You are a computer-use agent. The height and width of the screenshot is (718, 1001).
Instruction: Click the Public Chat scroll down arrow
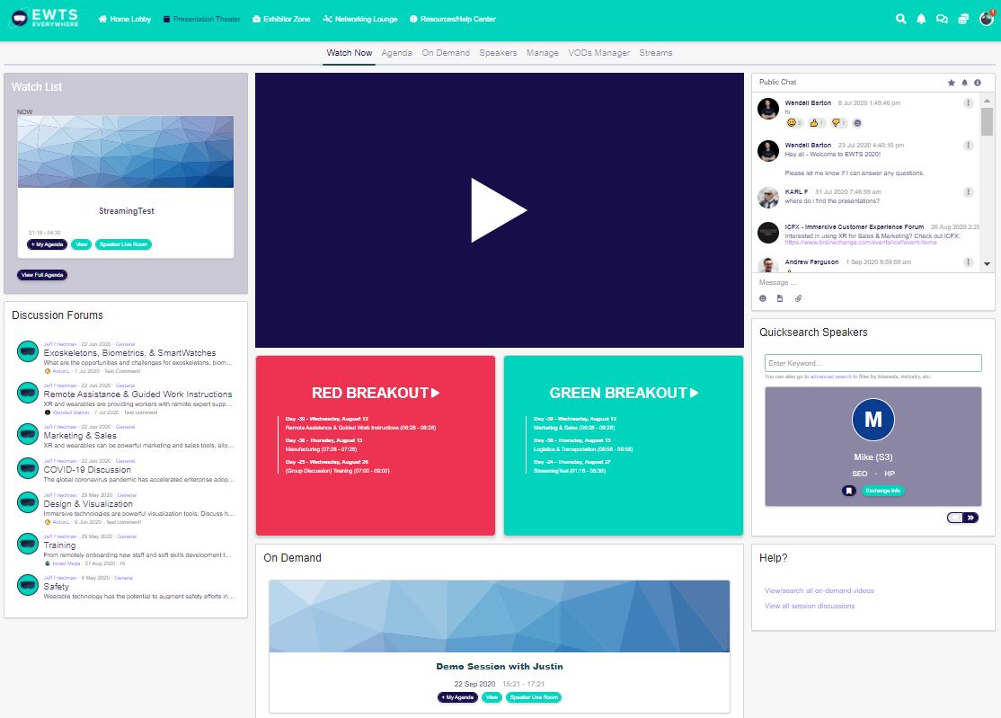coord(987,263)
